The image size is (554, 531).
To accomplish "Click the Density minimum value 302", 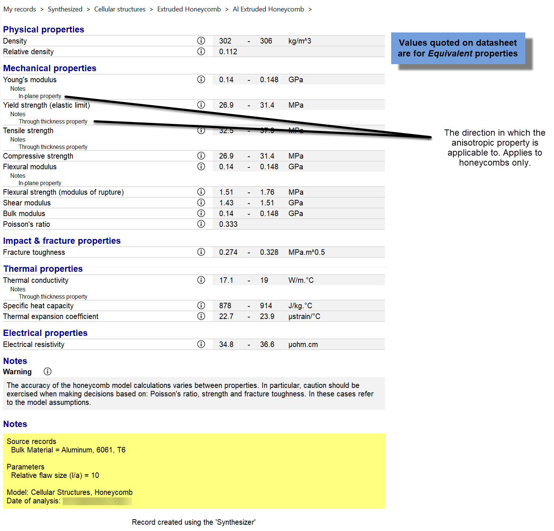I will pos(225,41).
